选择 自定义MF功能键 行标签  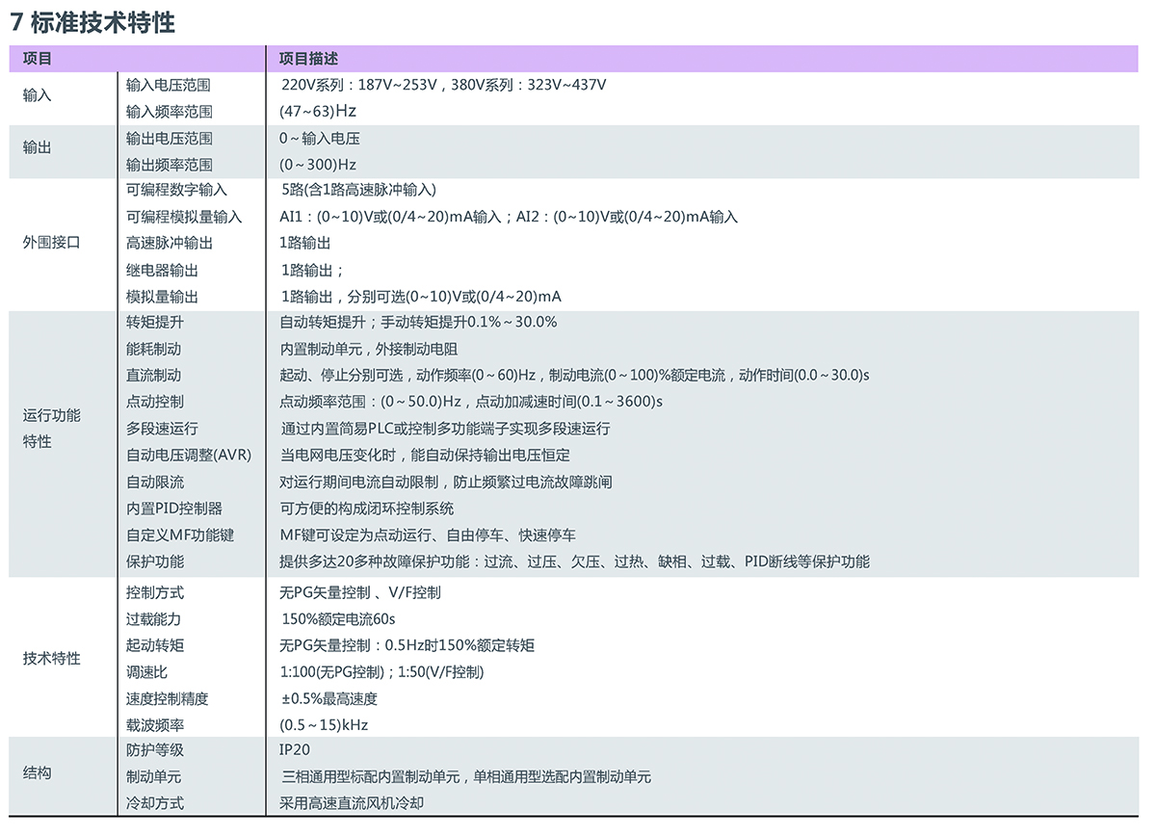click(x=181, y=535)
